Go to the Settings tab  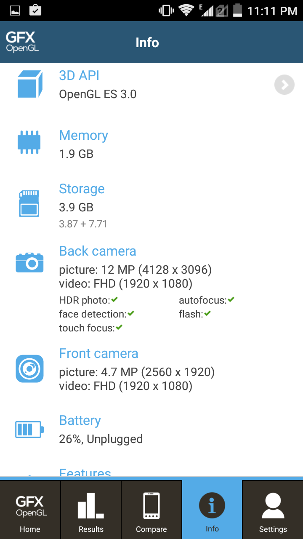tap(273, 510)
